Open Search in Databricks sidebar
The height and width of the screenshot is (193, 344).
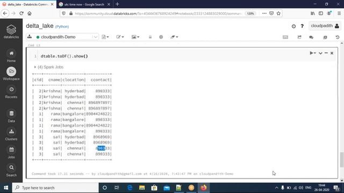[11, 170]
